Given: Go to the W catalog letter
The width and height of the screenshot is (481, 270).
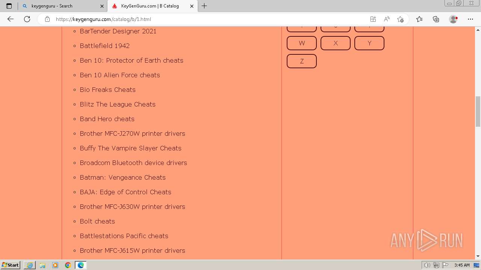Looking at the screenshot, I should point(302,43).
